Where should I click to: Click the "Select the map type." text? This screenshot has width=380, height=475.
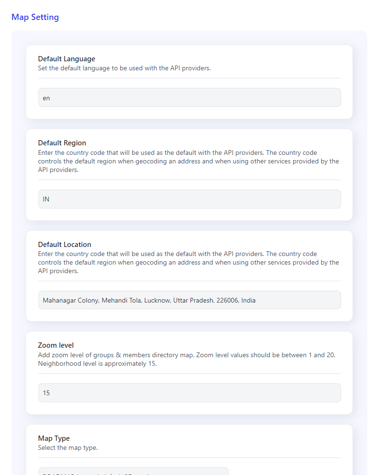[x=67, y=447]
